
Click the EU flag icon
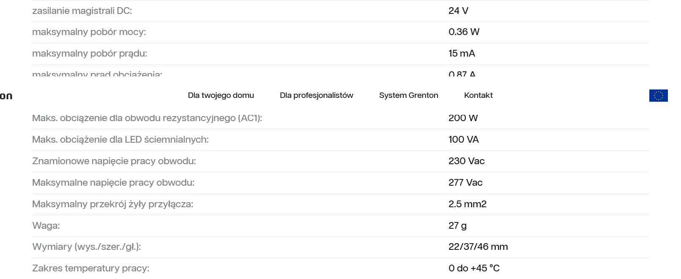pyautogui.click(x=658, y=96)
